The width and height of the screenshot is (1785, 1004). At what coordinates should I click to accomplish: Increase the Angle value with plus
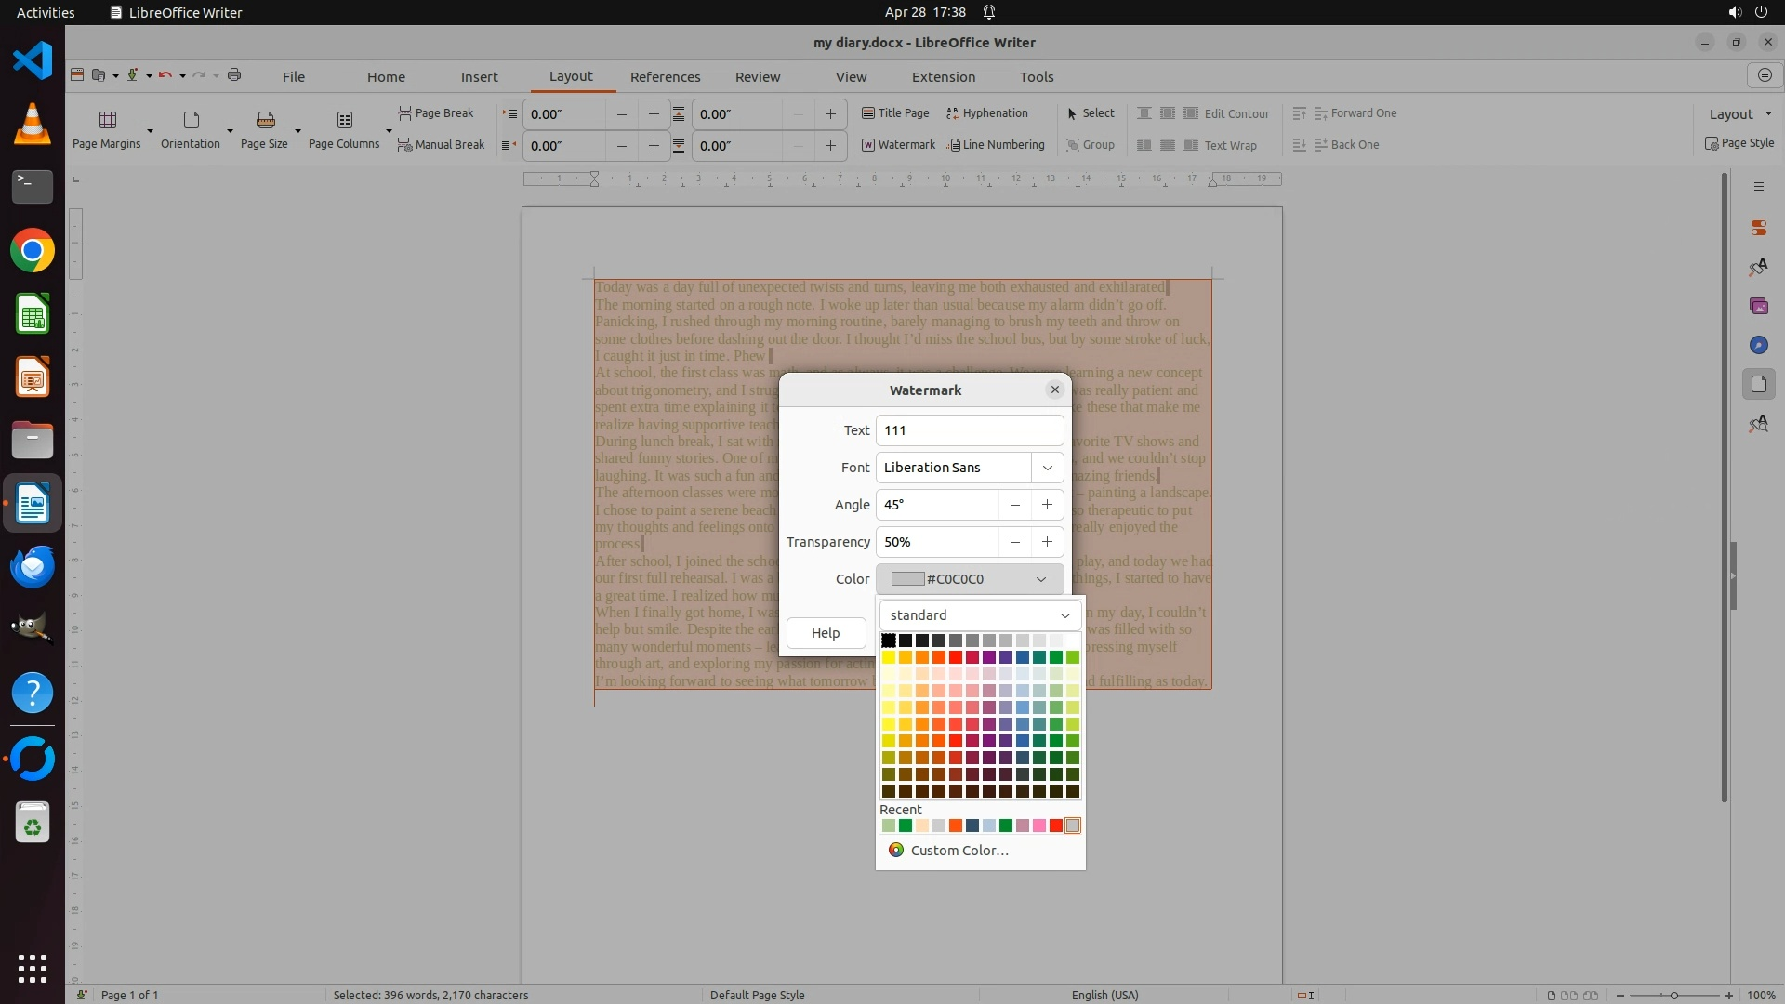[1047, 505]
